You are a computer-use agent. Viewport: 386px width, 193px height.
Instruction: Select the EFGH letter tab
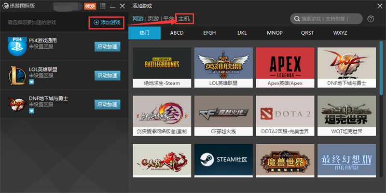coord(209,33)
